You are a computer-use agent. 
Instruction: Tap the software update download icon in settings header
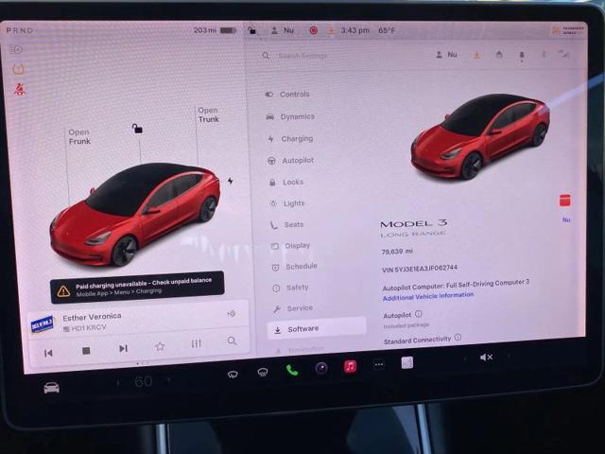[x=476, y=55]
